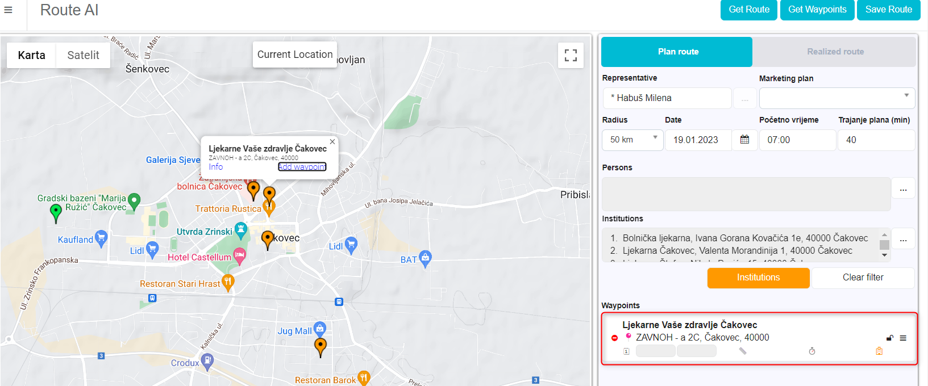Switch to the Realized route tab

835,52
